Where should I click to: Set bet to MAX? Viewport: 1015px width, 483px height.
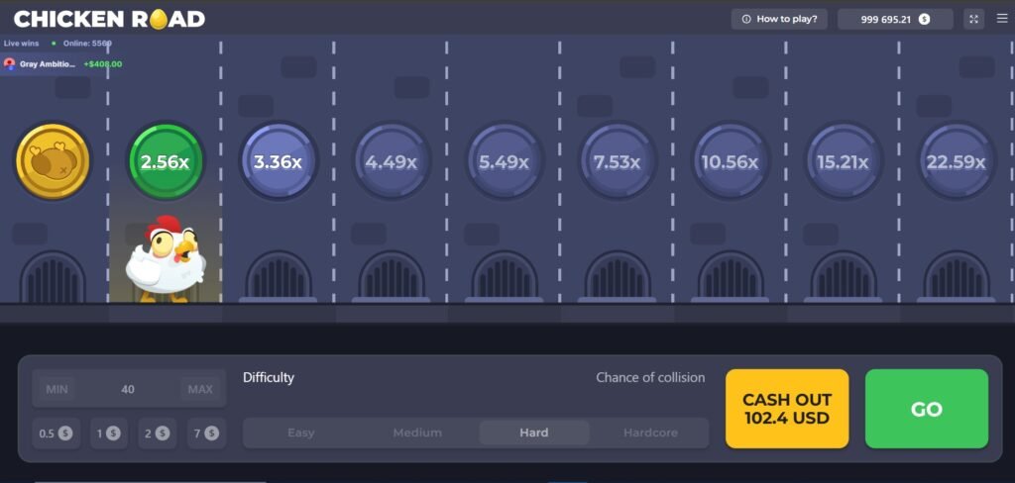[x=200, y=389]
